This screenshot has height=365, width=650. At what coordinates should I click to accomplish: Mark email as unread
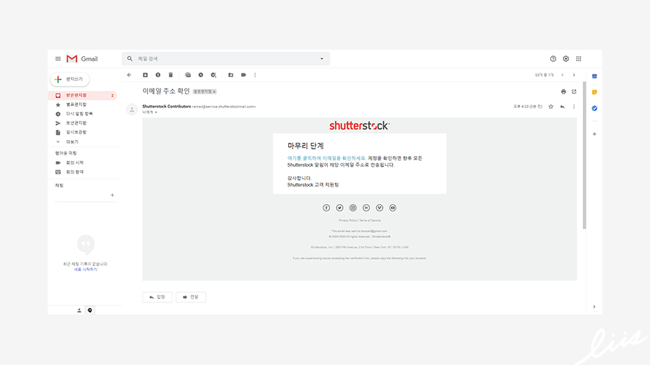pos(188,75)
